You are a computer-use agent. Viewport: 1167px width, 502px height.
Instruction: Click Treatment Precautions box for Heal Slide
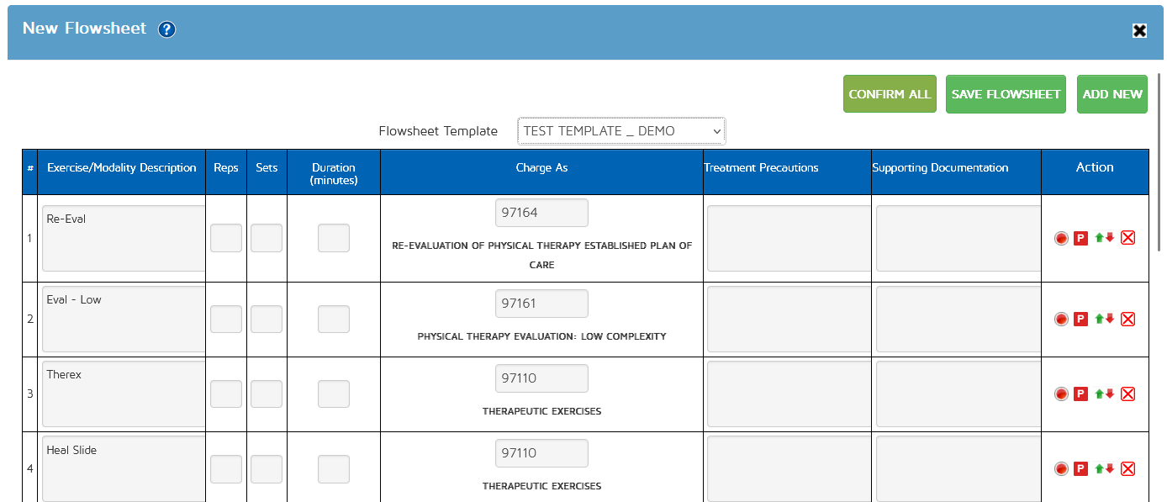click(x=789, y=468)
